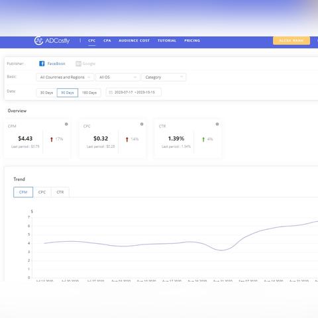
Task: Click the $0.32 CPC value
Action: click(101, 138)
